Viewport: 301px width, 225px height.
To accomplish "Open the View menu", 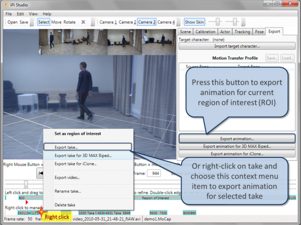I will [x=33, y=14].
